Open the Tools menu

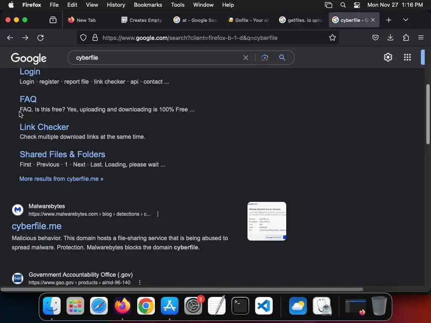pos(178,5)
